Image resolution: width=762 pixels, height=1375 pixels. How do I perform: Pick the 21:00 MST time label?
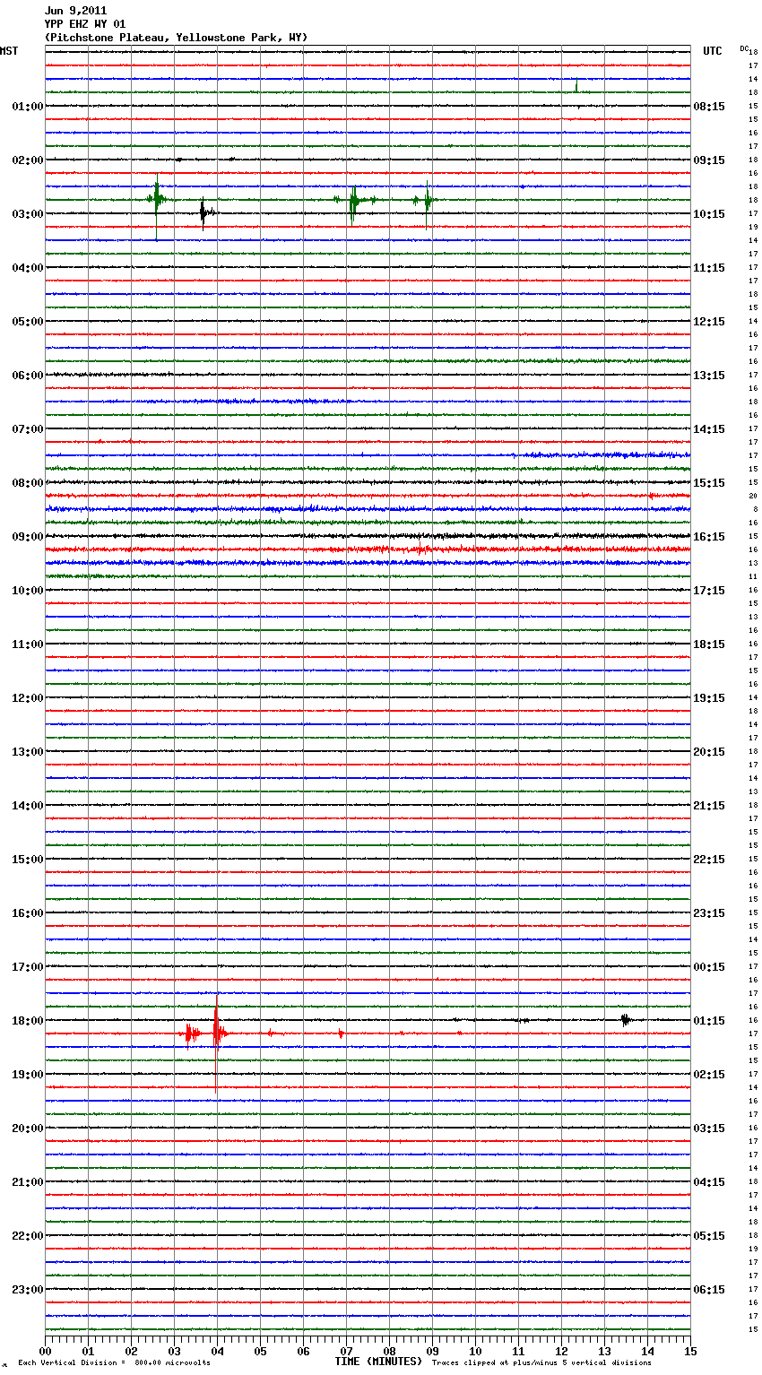coord(28,1182)
